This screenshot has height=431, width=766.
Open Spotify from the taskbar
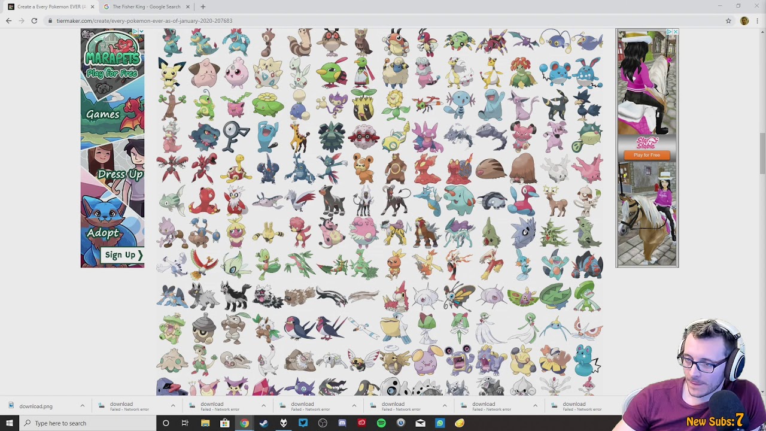[381, 423]
